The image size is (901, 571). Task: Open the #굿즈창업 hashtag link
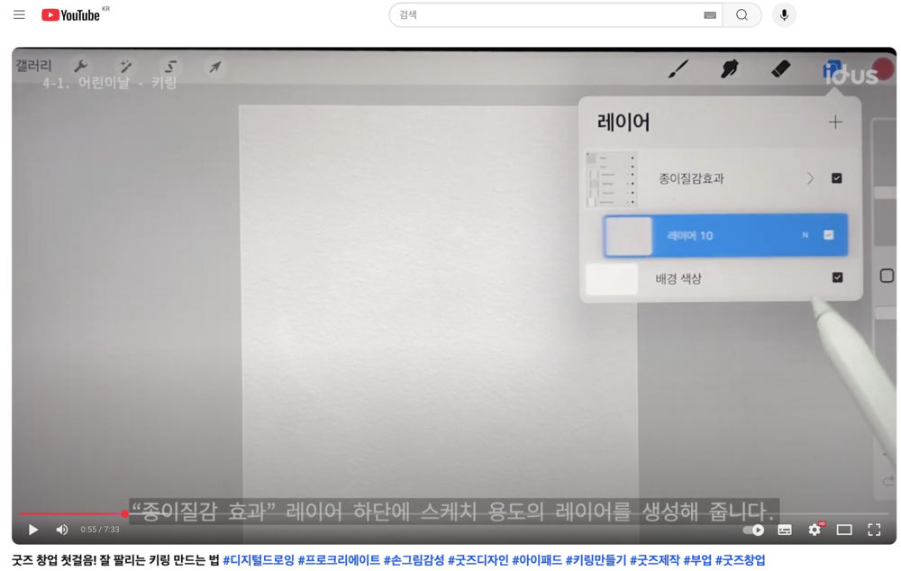pyautogui.click(x=740, y=560)
